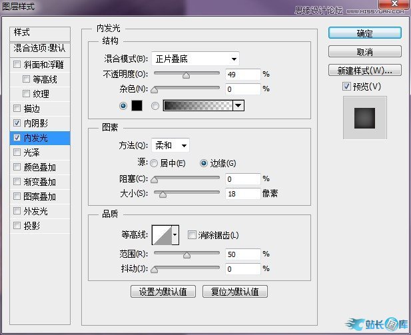Viewport: 411px width, 335px height.
Task: Select the gradient radio button
Action: point(155,105)
